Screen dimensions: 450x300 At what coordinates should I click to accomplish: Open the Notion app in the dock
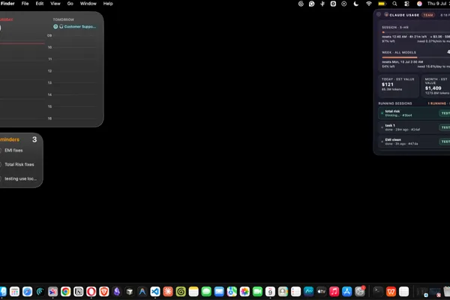coord(78,292)
